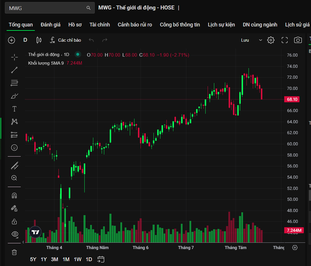Toggle stay in drawing mode

[14, 209]
